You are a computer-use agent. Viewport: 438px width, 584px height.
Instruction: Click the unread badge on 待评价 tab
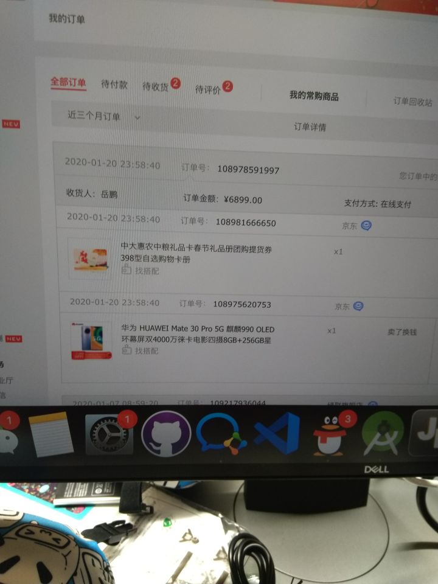click(227, 87)
